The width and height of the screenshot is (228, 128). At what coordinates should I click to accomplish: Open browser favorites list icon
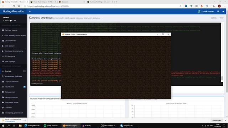(x=214, y=6)
